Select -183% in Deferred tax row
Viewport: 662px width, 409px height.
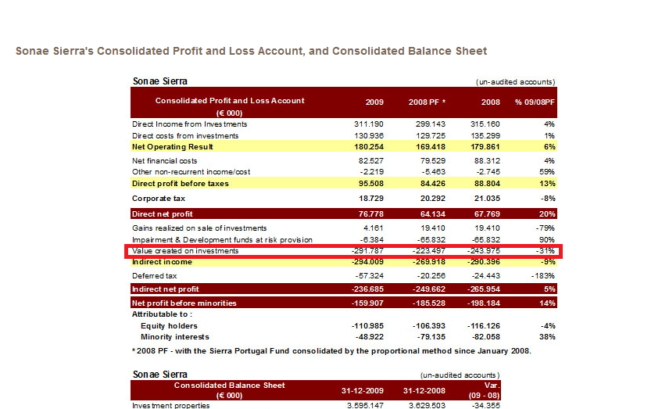coord(543,275)
